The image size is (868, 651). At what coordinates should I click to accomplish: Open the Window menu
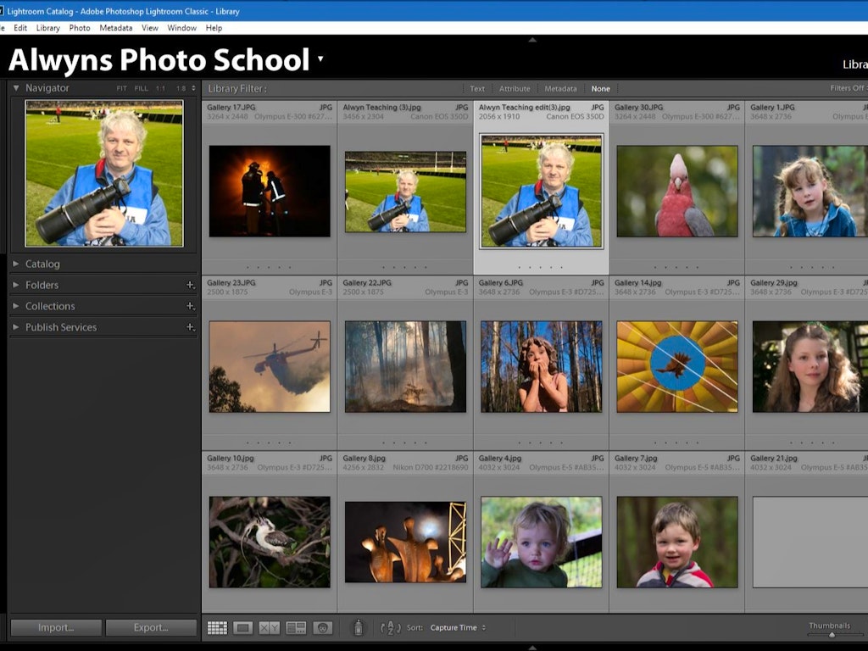point(182,28)
